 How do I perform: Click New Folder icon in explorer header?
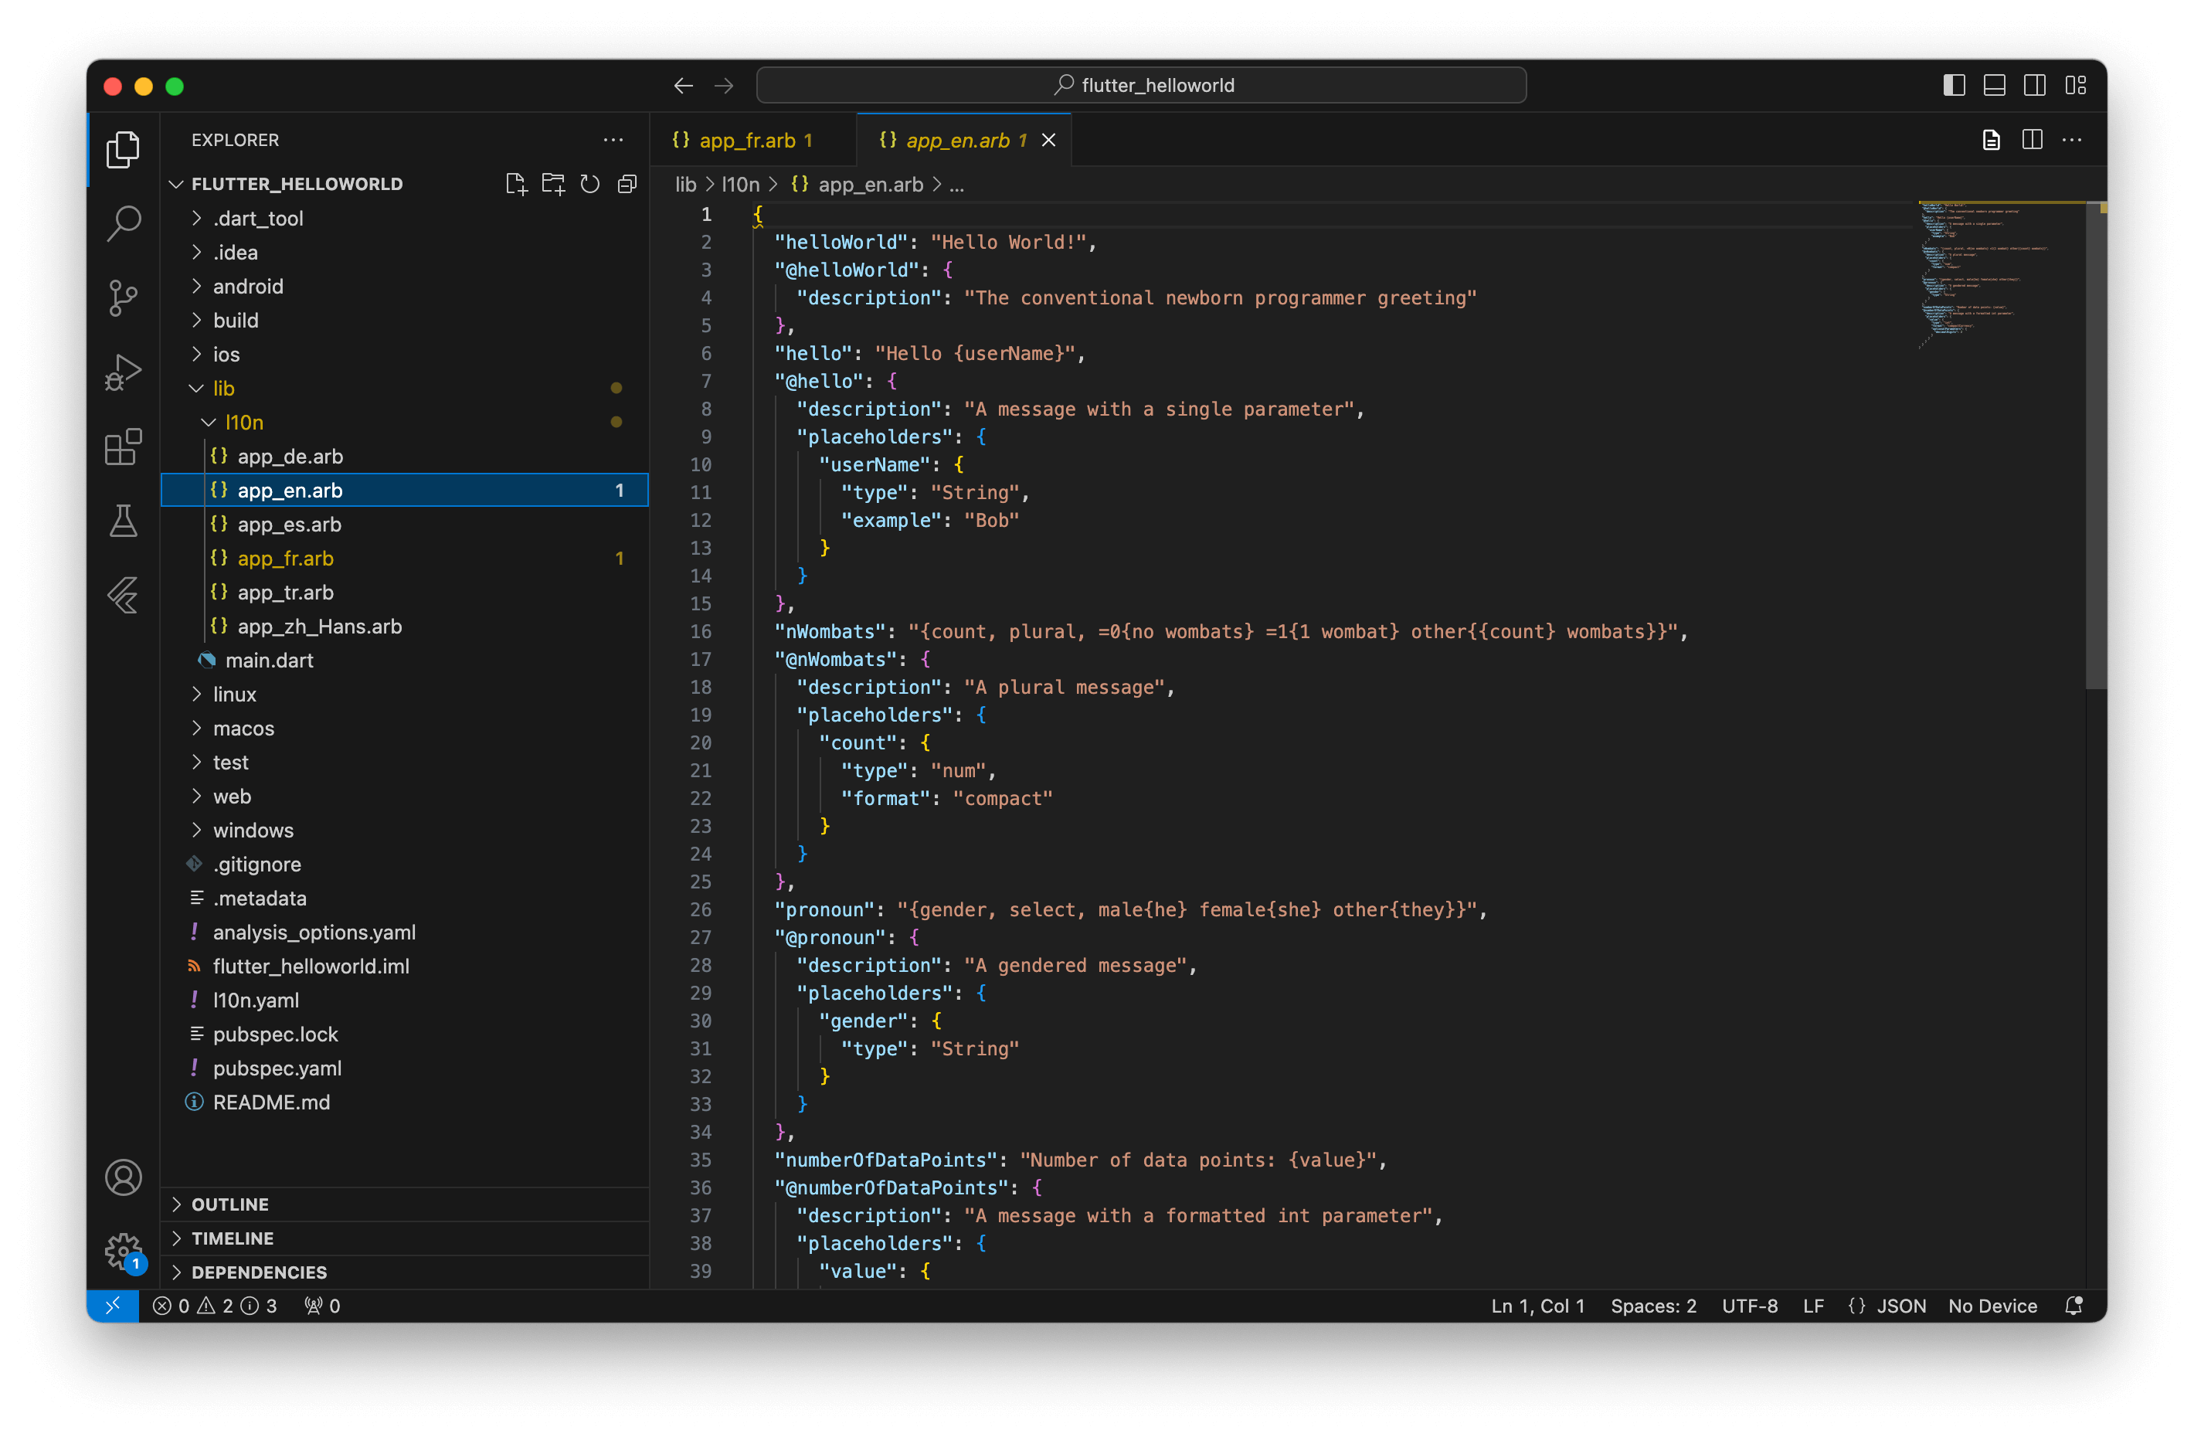(x=553, y=185)
